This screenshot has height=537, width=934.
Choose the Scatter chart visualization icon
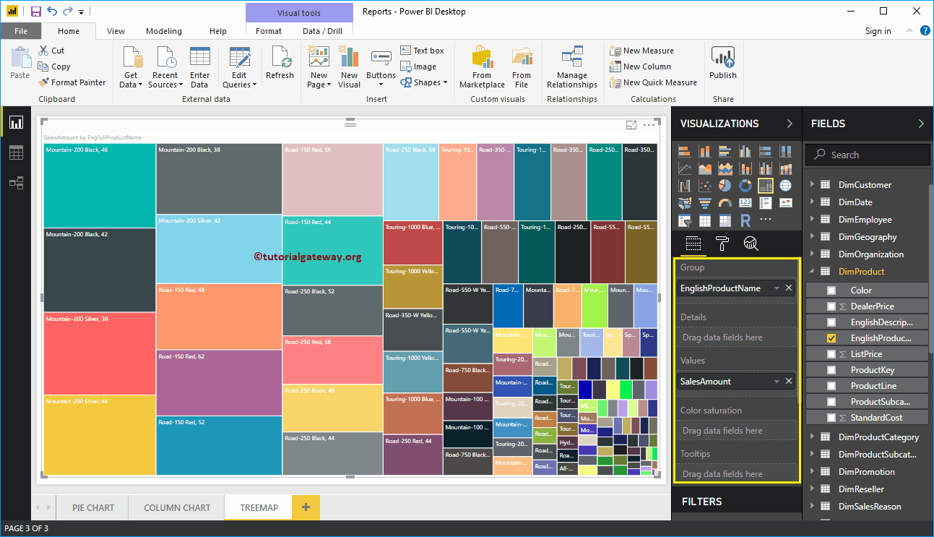705,186
